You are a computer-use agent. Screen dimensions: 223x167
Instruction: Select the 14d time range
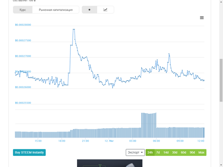(x=166, y=152)
